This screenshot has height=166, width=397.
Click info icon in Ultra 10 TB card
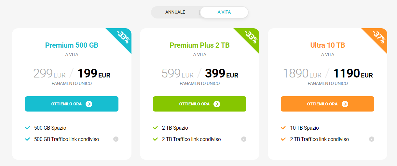click(x=372, y=139)
